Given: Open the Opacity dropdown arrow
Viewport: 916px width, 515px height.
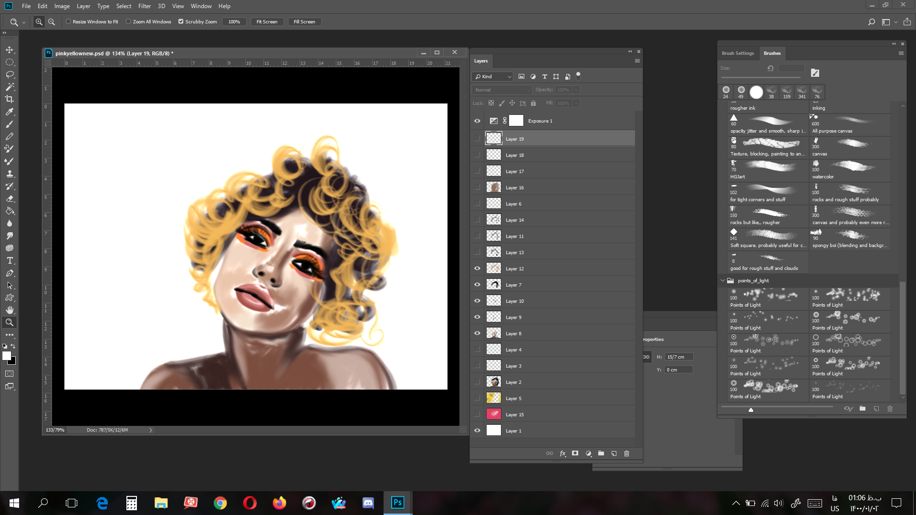Looking at the screenshot, I should [x=576, y=90].
